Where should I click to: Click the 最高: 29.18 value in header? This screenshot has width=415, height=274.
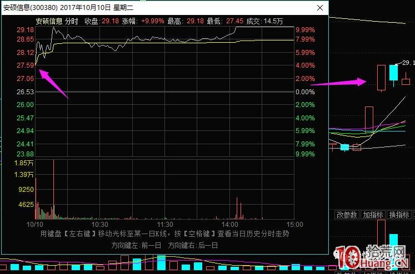pyautogui.click(x=186, y=21)
